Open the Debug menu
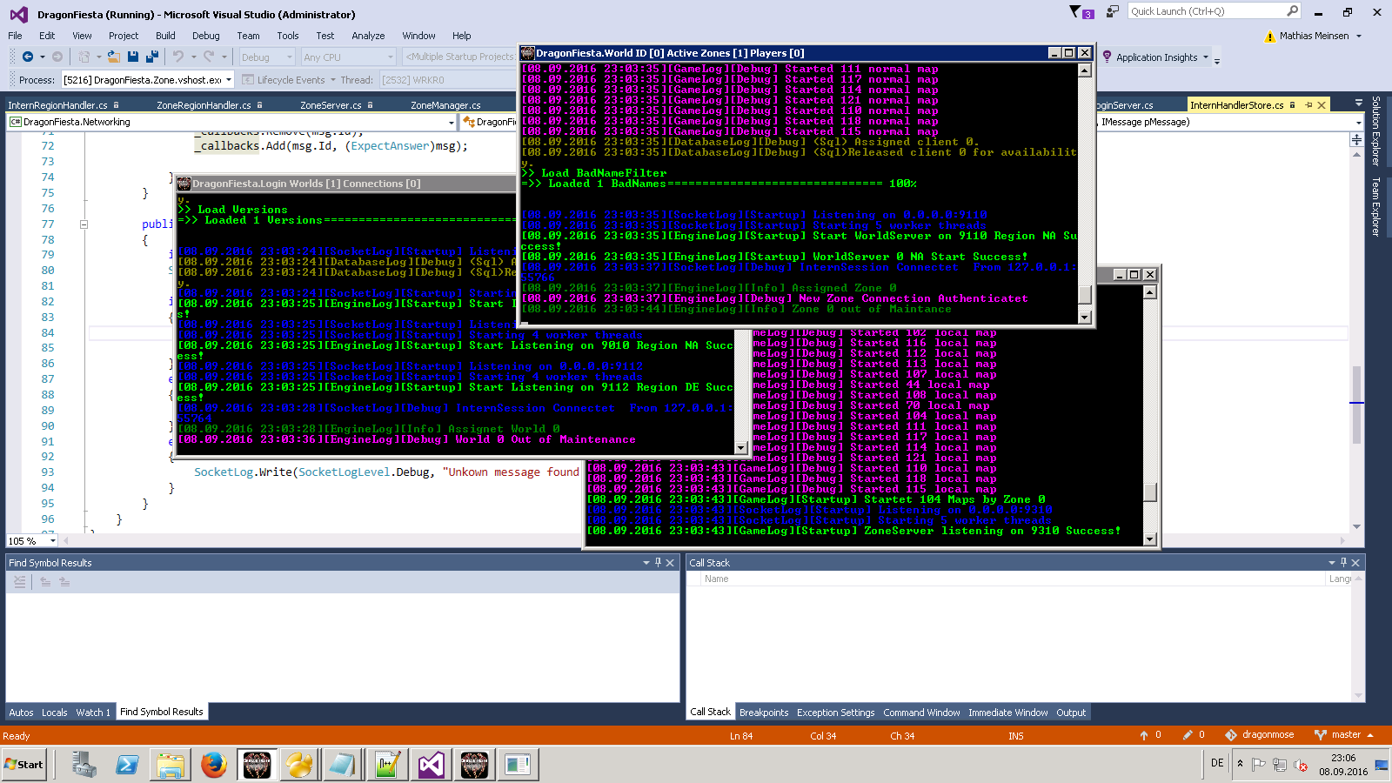The width and height of the screenshot is (1392, 783). coord(206,36)
